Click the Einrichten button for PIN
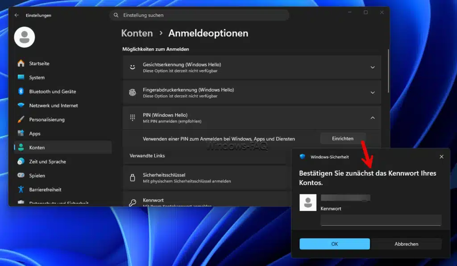Viewport: 457px width, 266px height. [x=343, y=139]
